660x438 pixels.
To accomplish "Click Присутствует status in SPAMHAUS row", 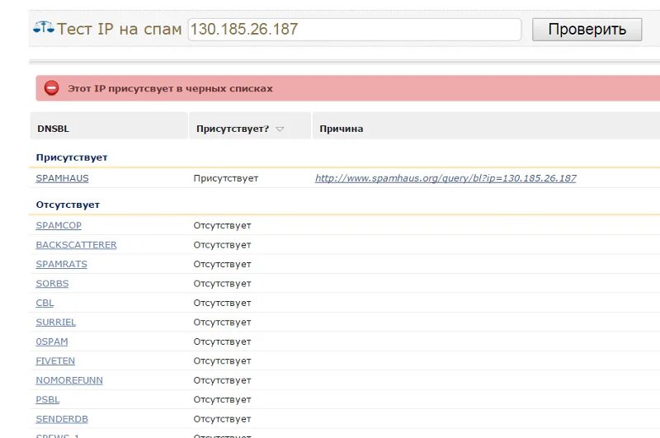I will click(x=225, y=178).
